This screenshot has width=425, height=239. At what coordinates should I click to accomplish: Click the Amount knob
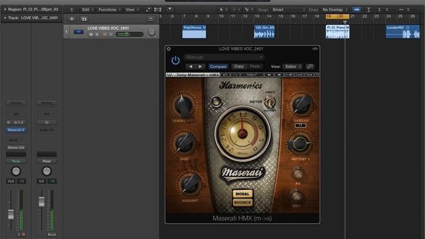[x=190, y=184]
